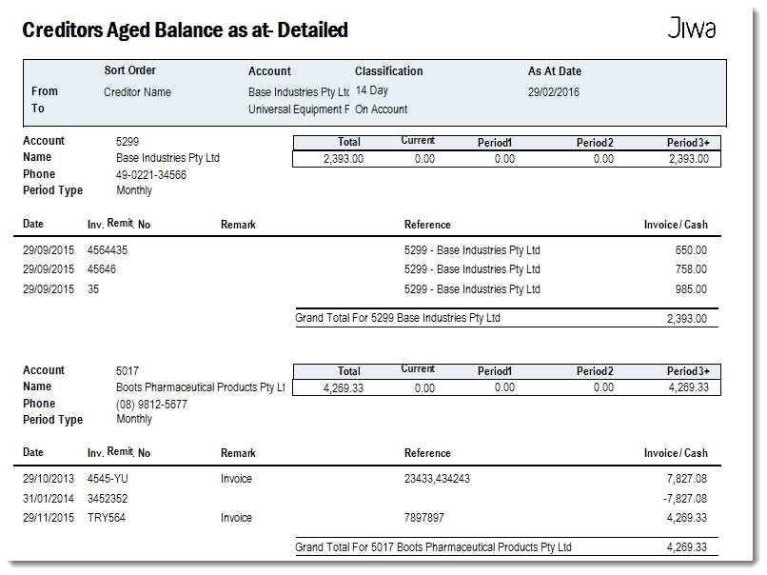Select the '14 Day' classification value
This screenshot has height=575, width=767.
point(372,90)
